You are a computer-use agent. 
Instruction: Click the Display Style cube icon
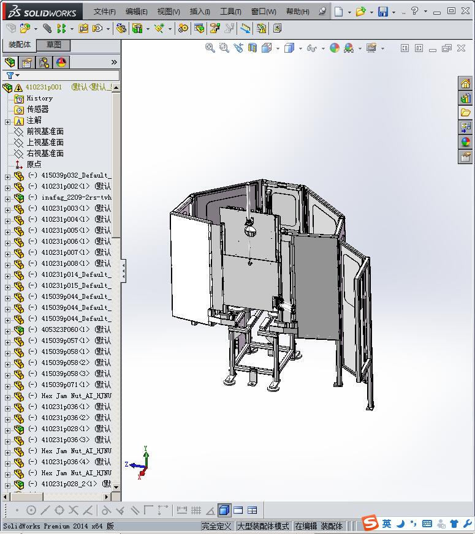tap(289, 48)
